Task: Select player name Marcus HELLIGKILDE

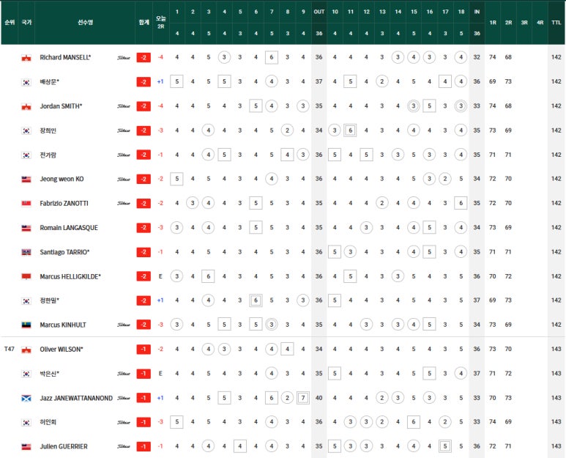Action: click(70, 277)
